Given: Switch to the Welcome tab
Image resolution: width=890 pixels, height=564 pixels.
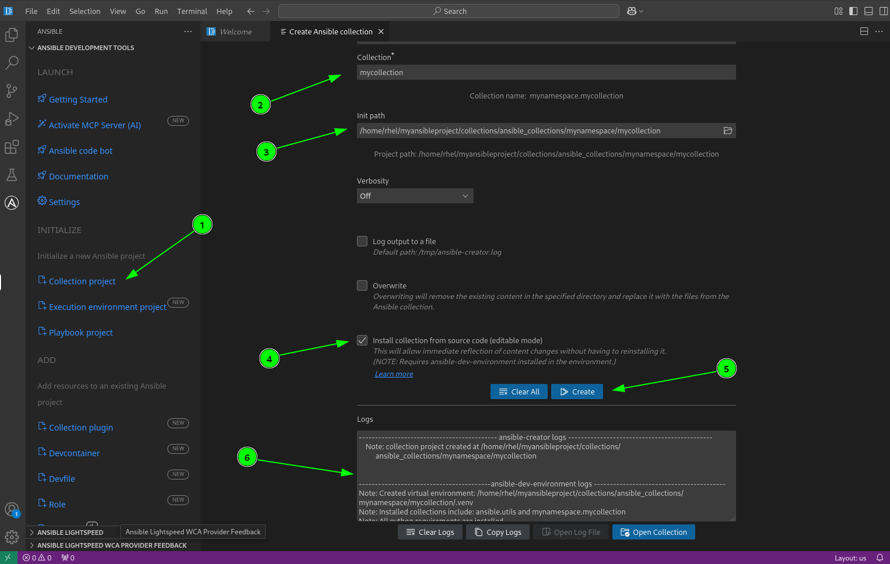Looking at the screenshot, I should [x=236, y=31].
